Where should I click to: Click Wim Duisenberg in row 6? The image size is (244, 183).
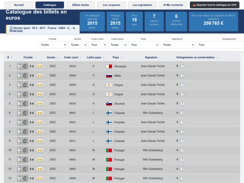153,113
